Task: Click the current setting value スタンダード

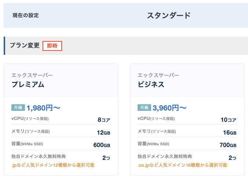Action: (x=169, y=15)
